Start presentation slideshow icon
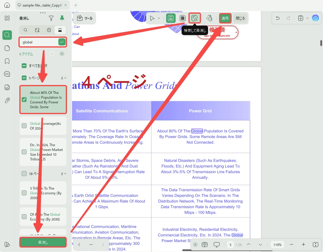The image size is (323, 252). 216,245
